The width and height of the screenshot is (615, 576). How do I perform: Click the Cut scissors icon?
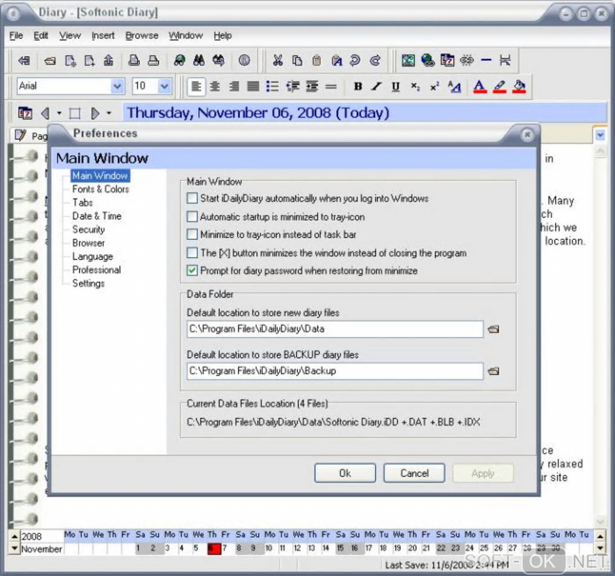(278, 60)
